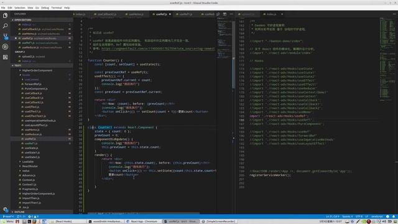
Task: Click the left editor vertical scrollbar
Action: coord(233,55)
